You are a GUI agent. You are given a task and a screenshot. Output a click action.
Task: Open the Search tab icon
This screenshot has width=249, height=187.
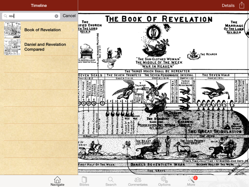(x=111, y=181)
